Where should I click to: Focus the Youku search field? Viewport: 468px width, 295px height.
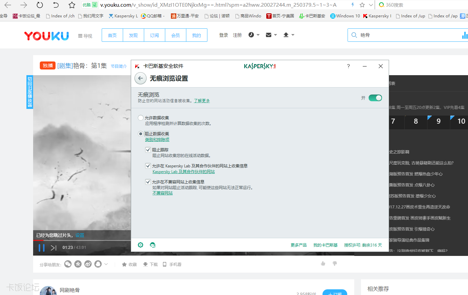(x=408, y=35)
